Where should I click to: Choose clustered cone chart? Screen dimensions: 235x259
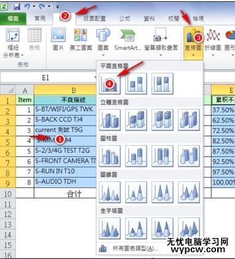(110, 192)
